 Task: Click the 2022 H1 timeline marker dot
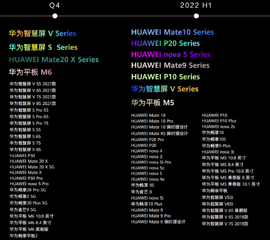pos(196,16)
